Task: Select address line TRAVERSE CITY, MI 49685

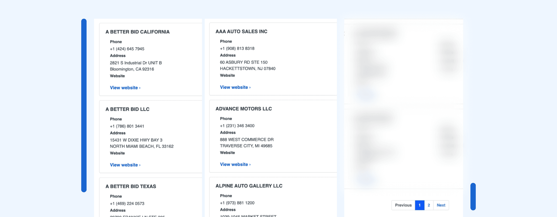Action: click(246, 146)
